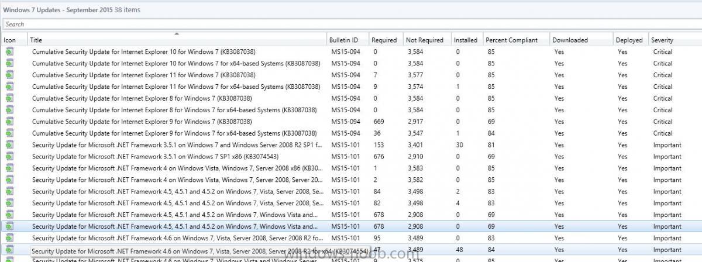Screen dimensions: 702x262
Task: Click Required value 676
Action: (x=378, y=157)
